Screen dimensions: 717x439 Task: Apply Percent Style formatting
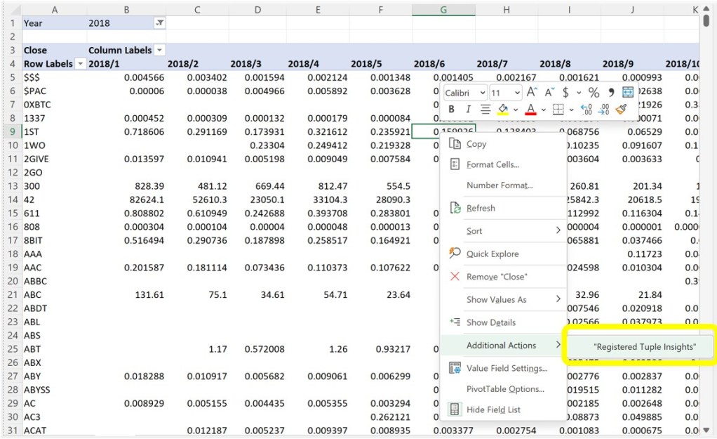point(594,92)
